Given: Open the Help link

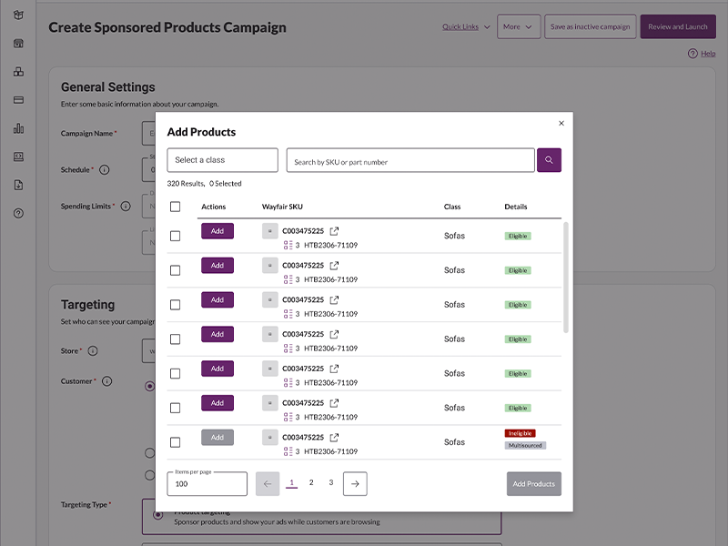Looking at the screenshot, I should (708, 54).
